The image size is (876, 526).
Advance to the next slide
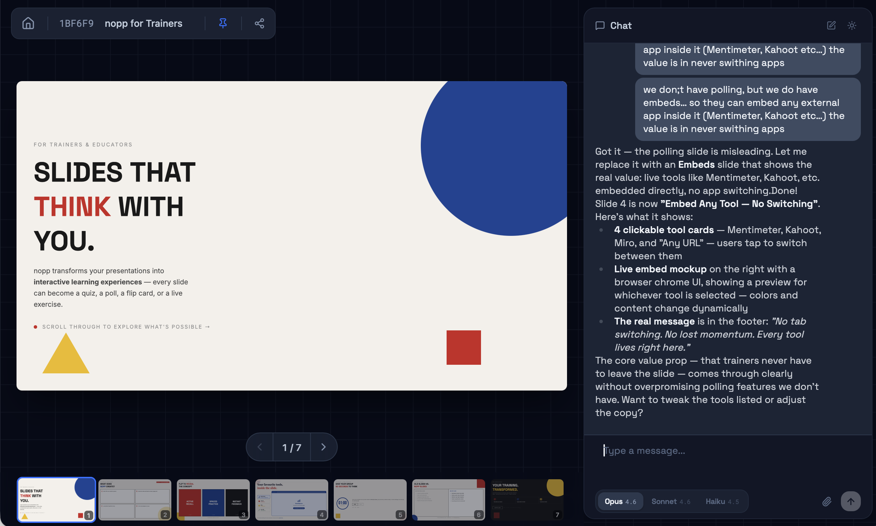[x=323, y=447]
